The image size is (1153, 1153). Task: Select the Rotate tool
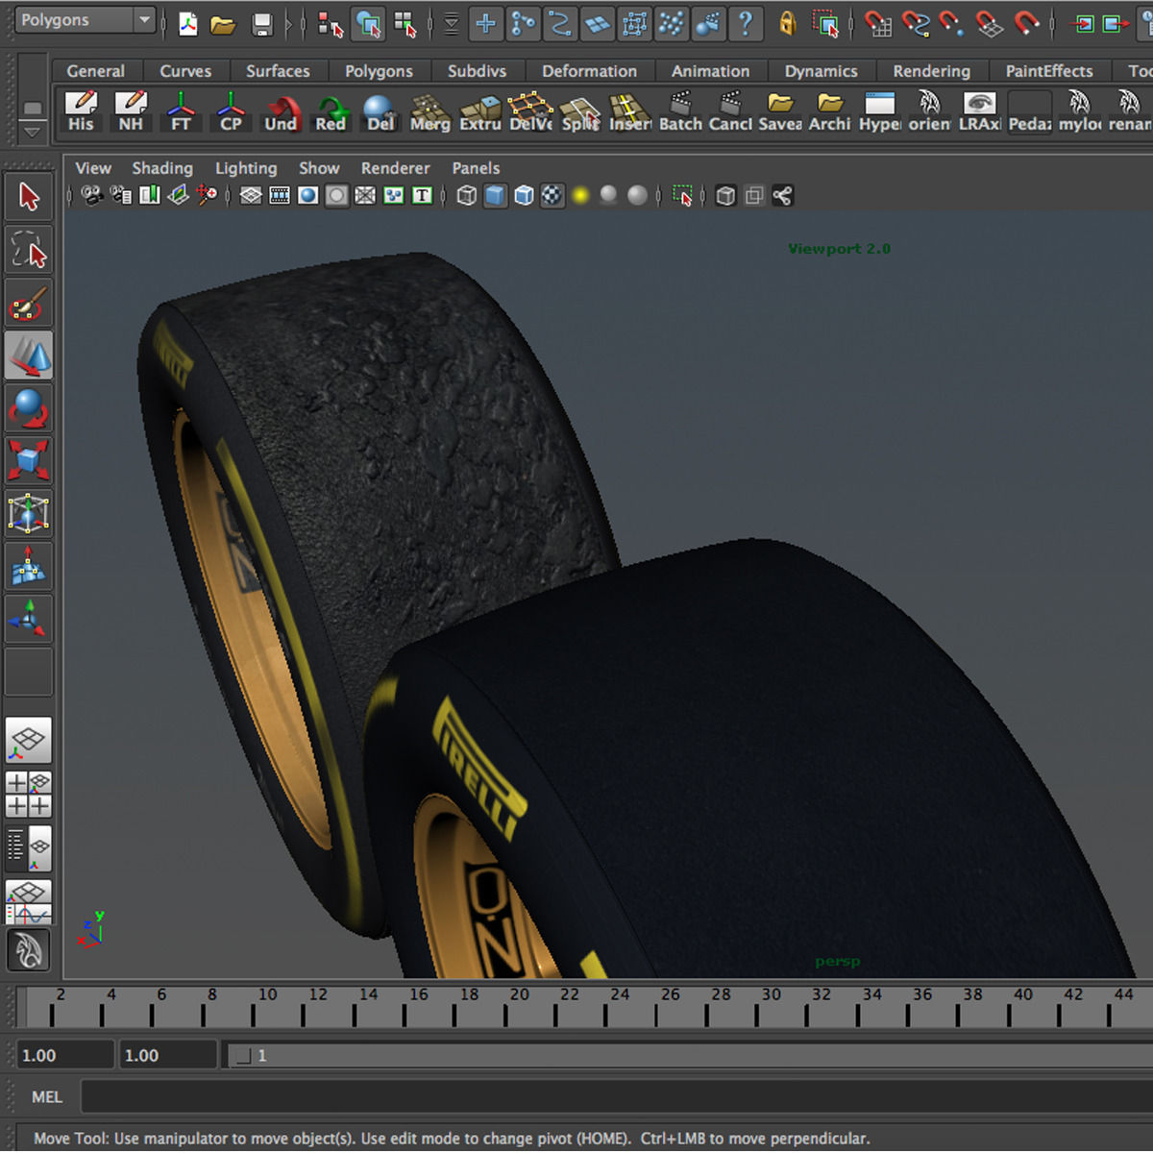click(29, 408)
